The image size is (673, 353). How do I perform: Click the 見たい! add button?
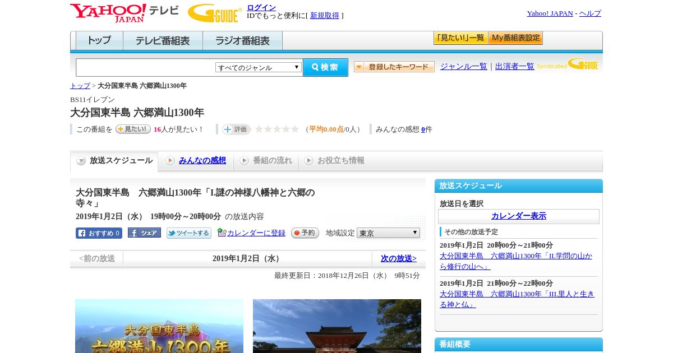pos(133,129)
